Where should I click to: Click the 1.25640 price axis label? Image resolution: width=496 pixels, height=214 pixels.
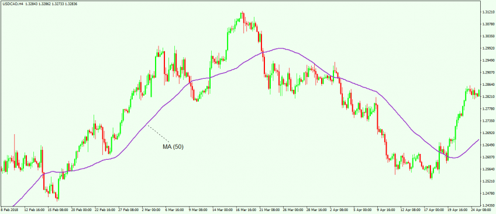(489, 169)
